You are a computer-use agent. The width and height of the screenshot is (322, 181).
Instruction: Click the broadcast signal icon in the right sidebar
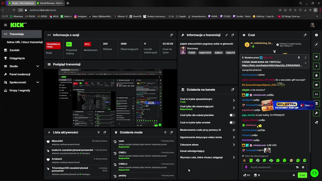click(316, 94)
